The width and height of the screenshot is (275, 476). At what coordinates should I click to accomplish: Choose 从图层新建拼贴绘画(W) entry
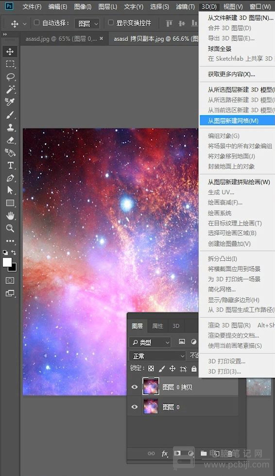coord(238,182)
